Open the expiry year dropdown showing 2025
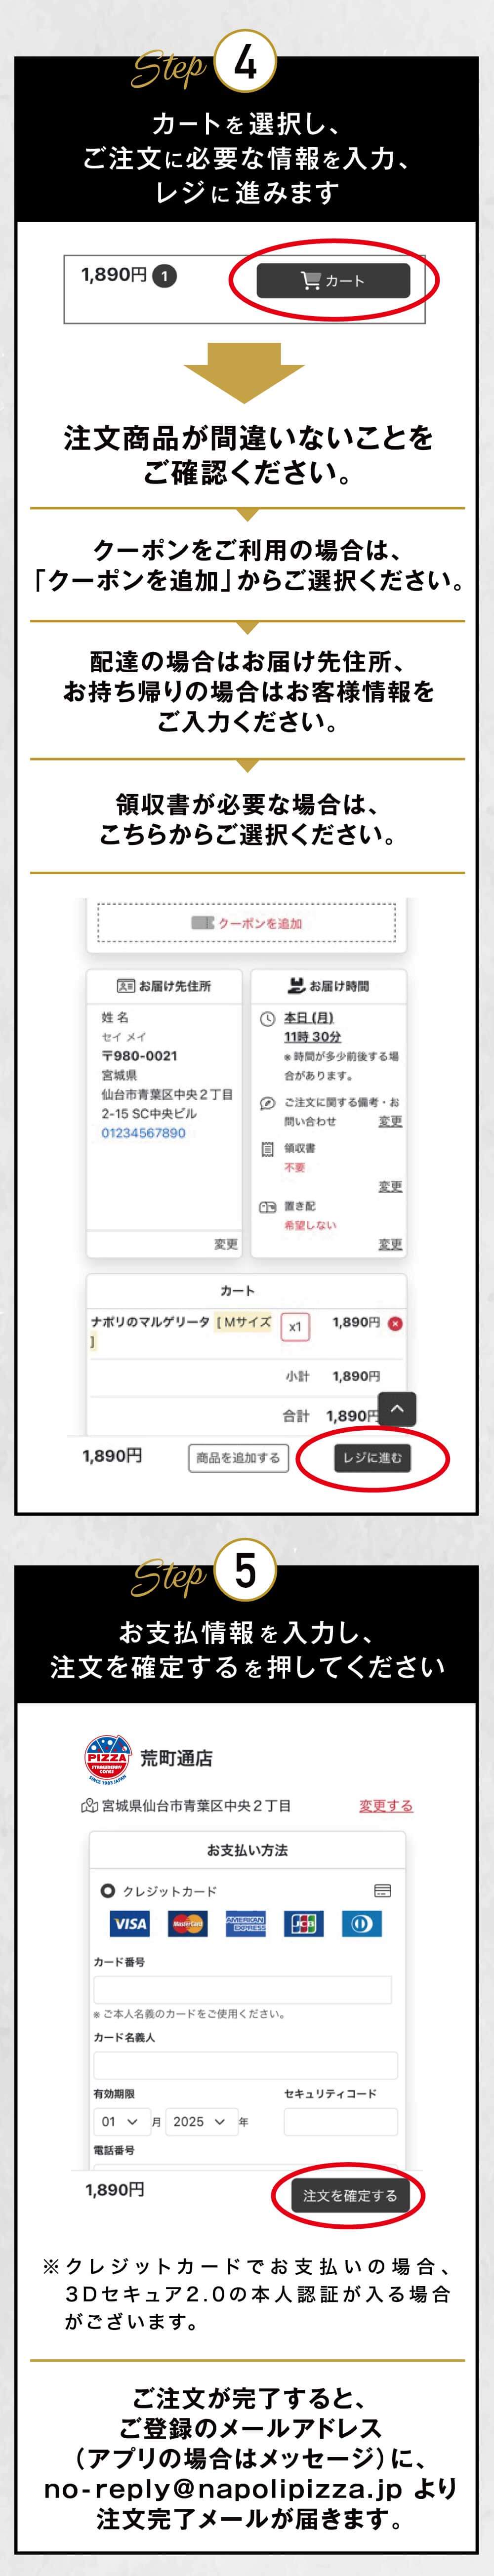The image size is (494, 2576). click(x=199, y=2121)
